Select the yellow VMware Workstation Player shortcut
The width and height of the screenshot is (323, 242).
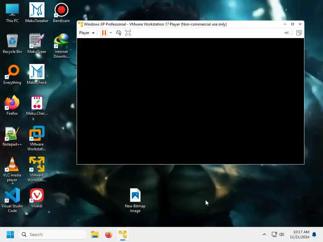pyautogui.click(x=37, y=169)
